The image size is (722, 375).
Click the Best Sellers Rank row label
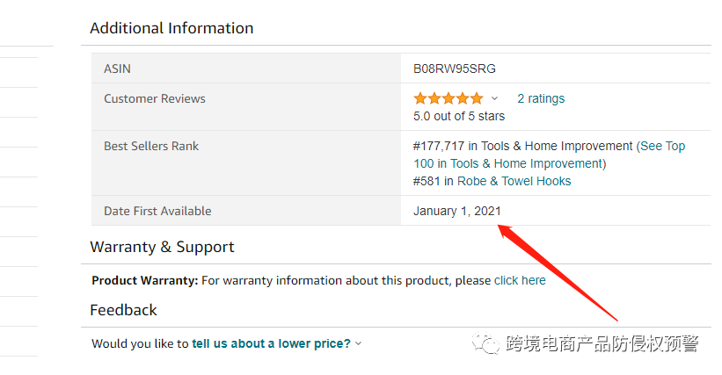click(x=151, y=146)
